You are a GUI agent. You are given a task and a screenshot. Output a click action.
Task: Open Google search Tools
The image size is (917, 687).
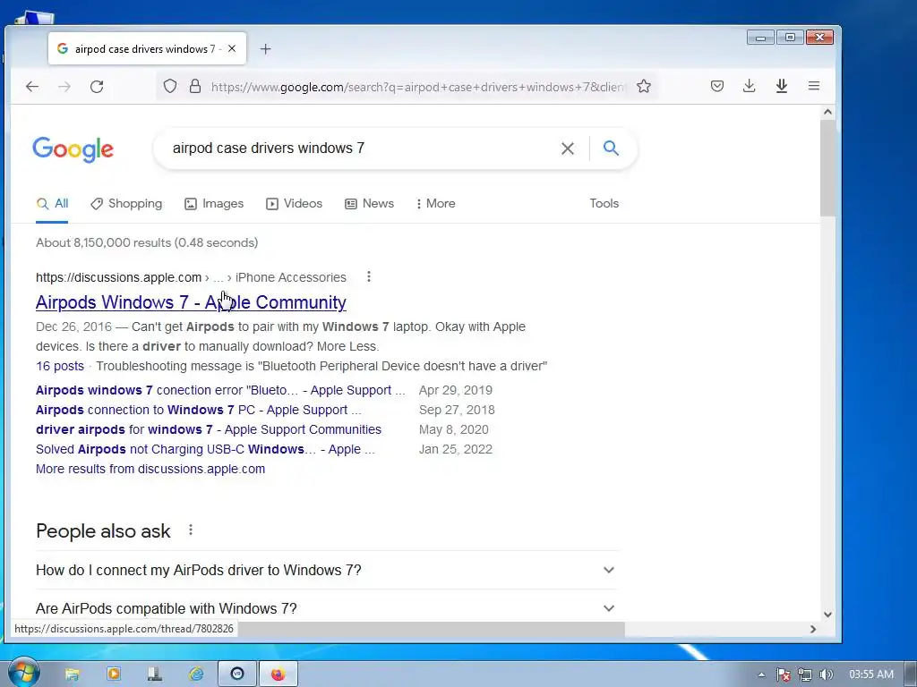[604, 203]
